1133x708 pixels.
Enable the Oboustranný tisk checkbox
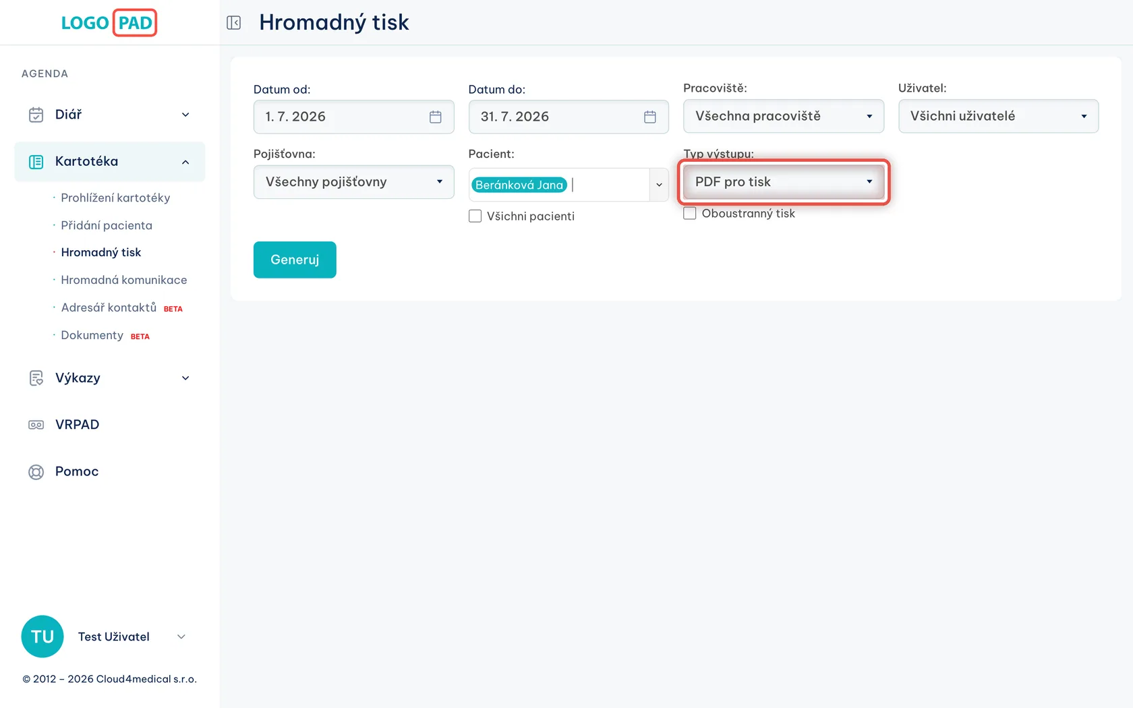(690, 214)
